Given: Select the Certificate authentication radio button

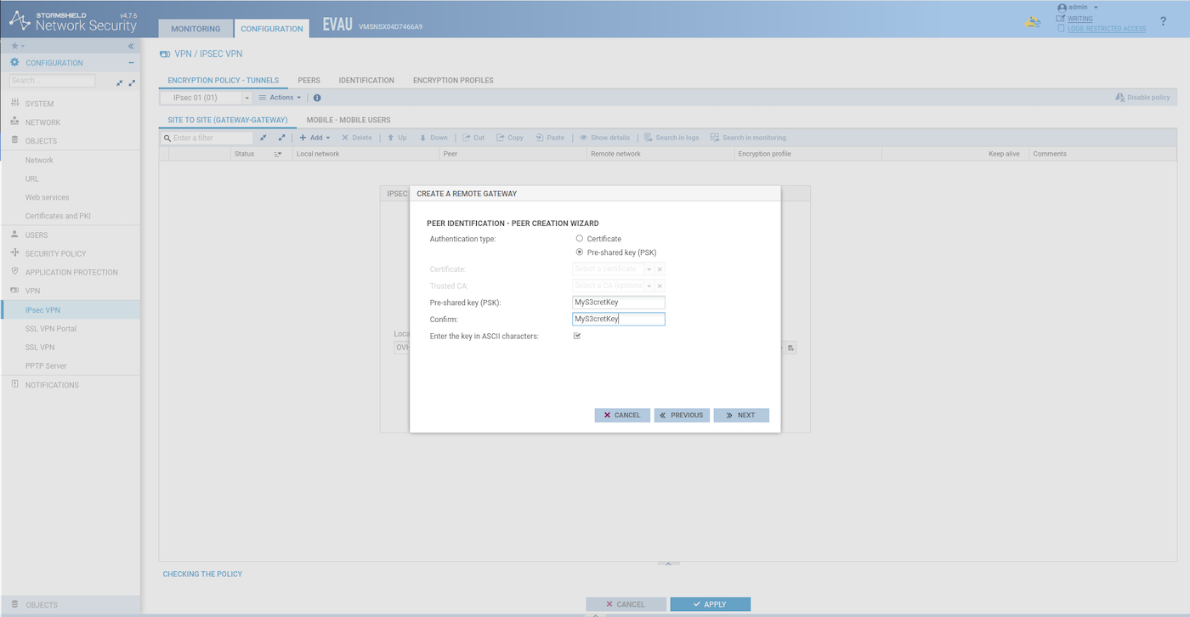Looking at the screenshot, I should point(580,239).
